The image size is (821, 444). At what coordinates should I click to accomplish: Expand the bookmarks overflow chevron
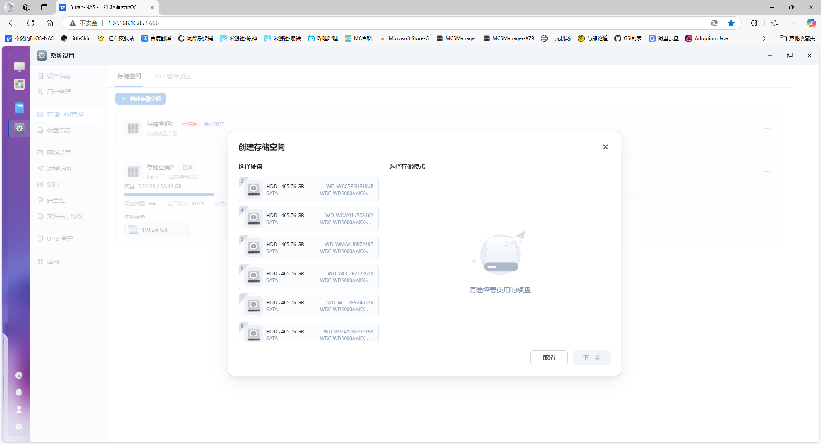[764, 38]
